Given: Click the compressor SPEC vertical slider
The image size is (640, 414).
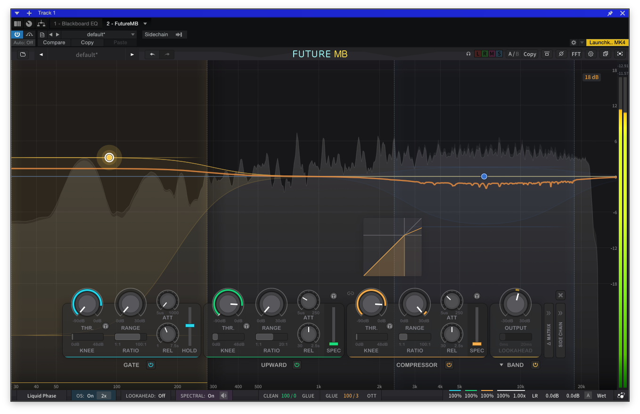Looking at the screenshot, I should (x=477, y=327).
